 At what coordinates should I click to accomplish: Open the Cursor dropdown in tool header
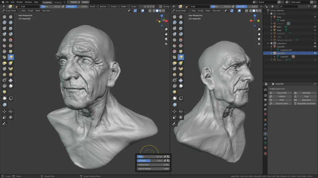[134, 6]
